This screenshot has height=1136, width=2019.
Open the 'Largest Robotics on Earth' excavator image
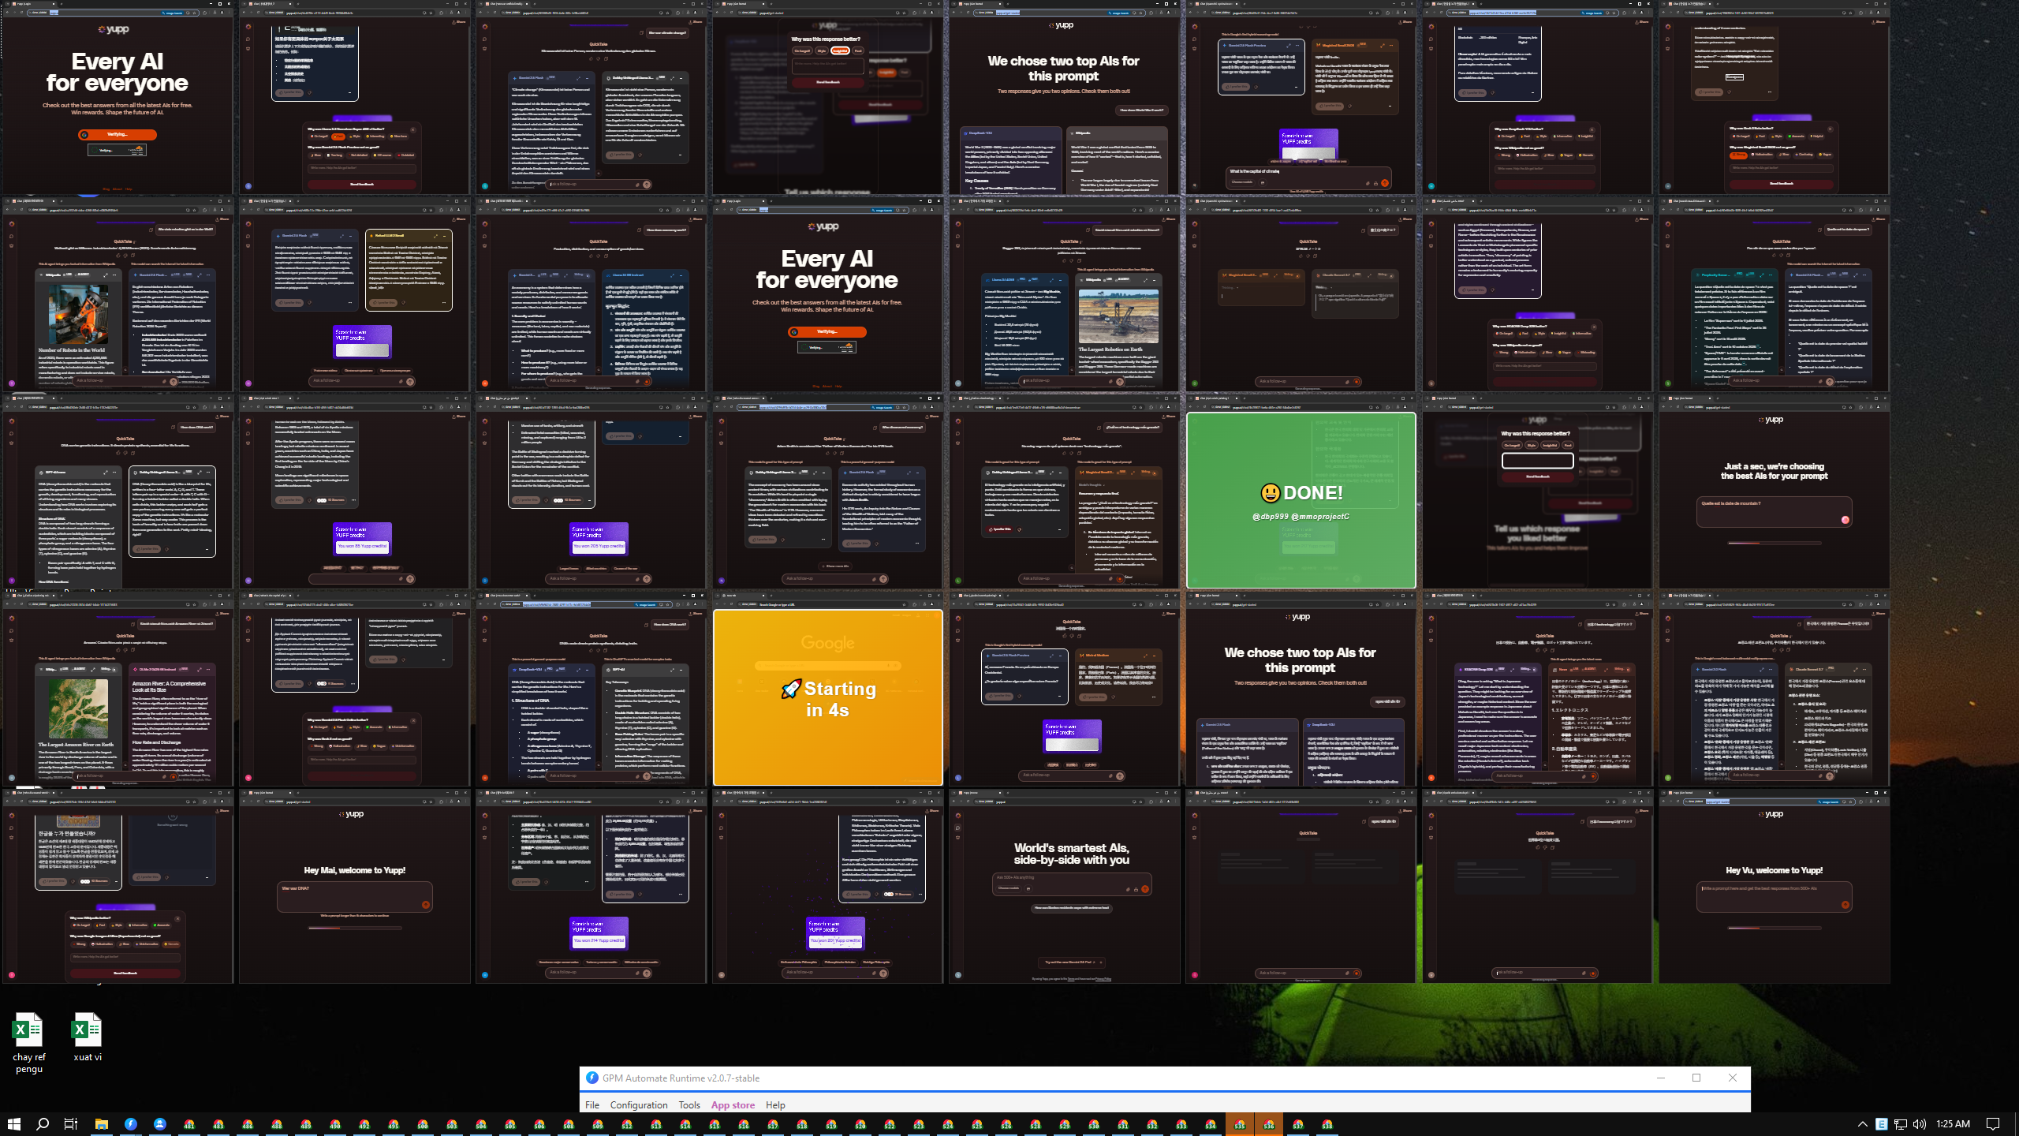1119,316
